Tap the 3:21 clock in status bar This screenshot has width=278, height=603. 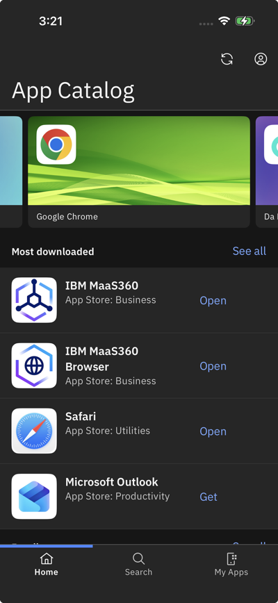[50, 21]
